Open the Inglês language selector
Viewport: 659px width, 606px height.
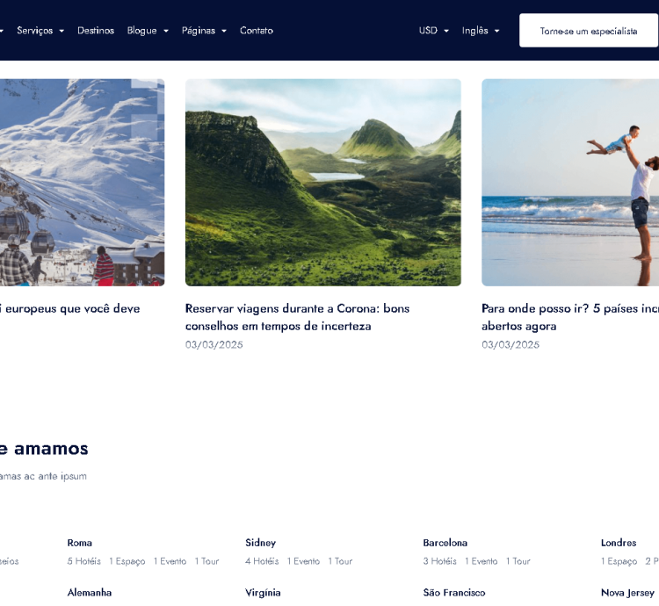pos(480,31)
